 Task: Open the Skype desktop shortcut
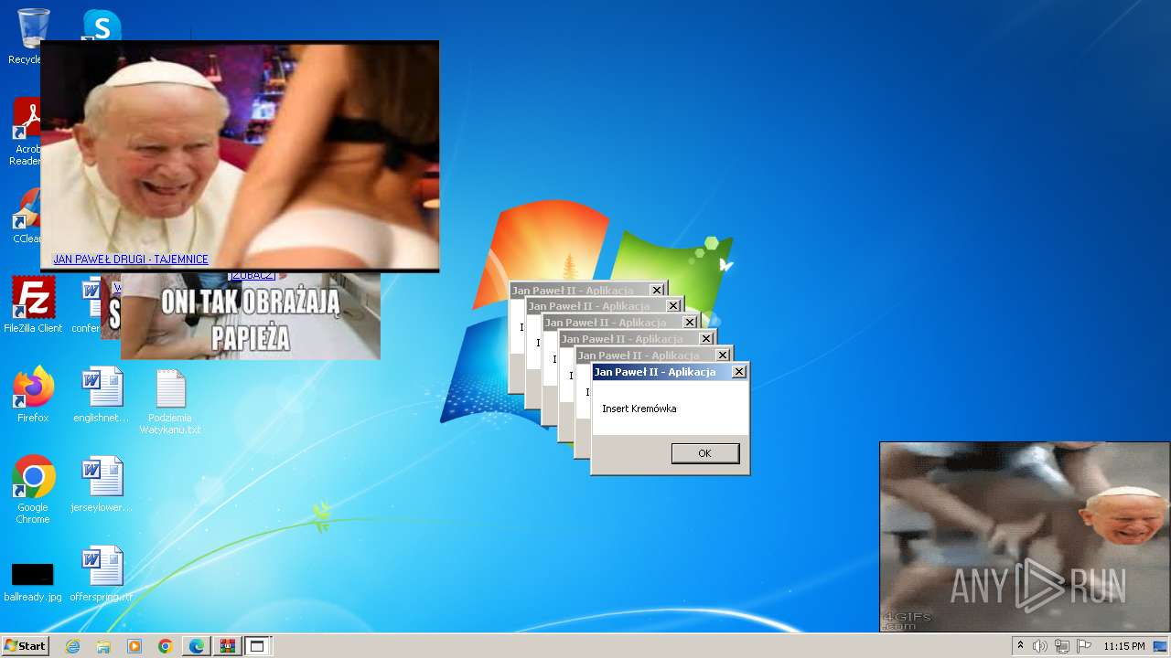click(102, 25)
